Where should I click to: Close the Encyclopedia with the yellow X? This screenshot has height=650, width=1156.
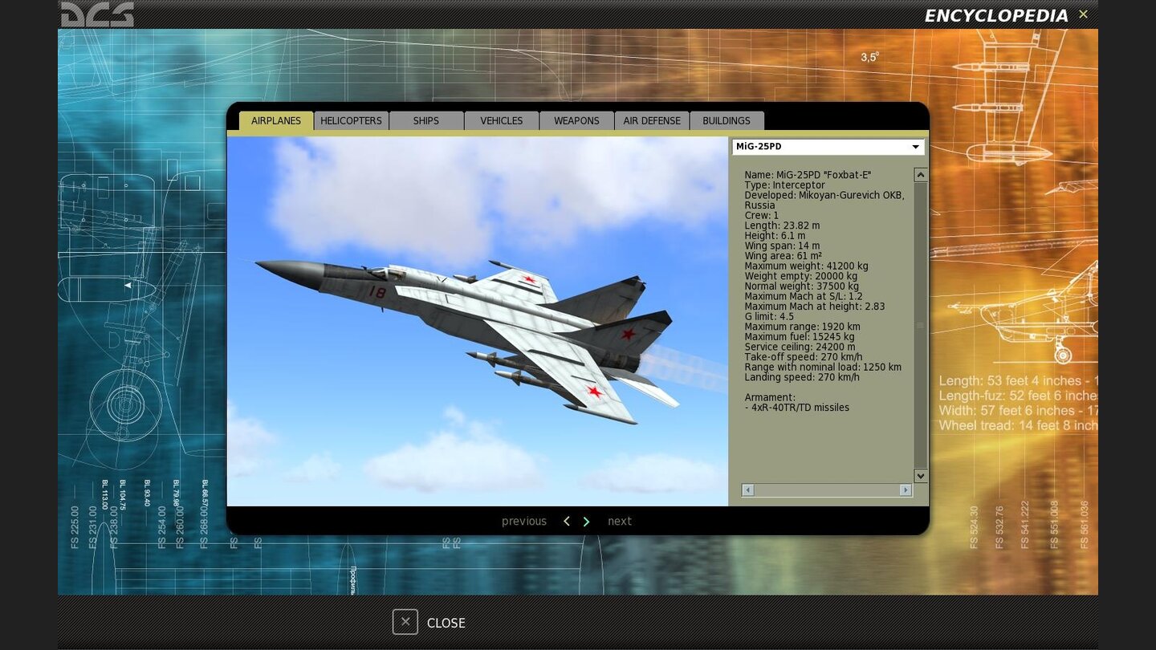pyautogui.click(x=1083, y=14)
